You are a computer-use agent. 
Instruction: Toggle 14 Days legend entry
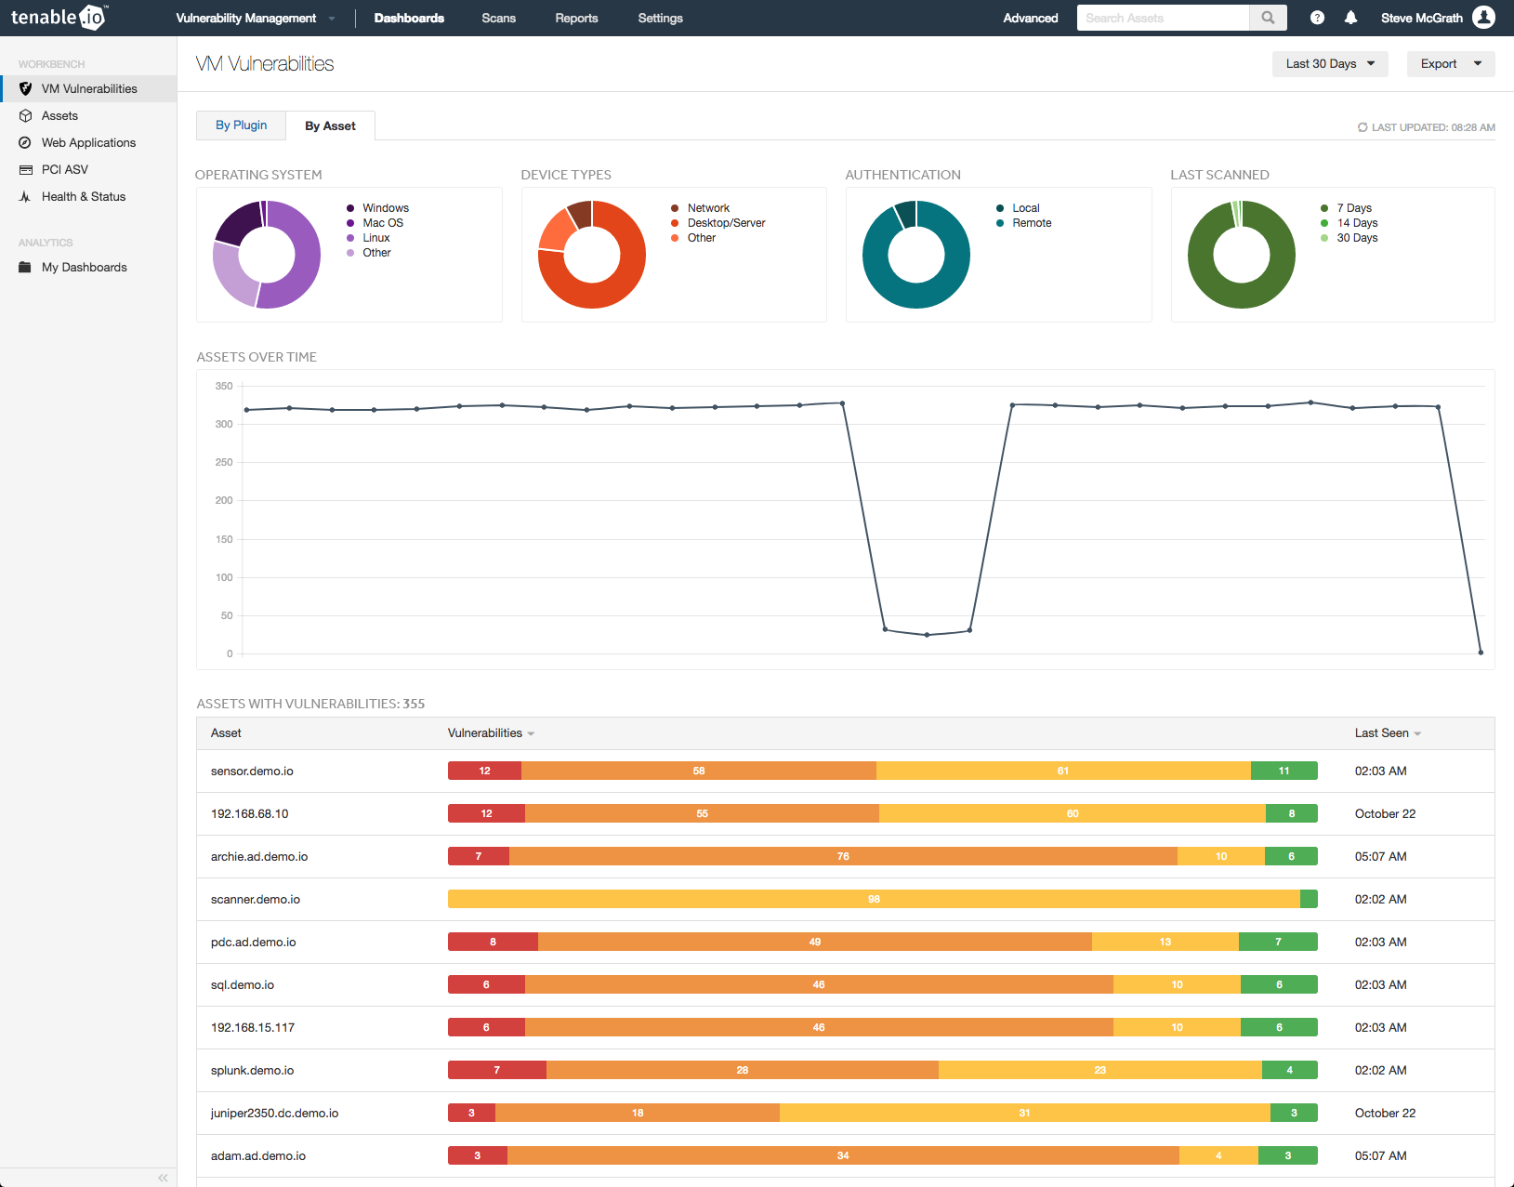(x=1349, y=223)
